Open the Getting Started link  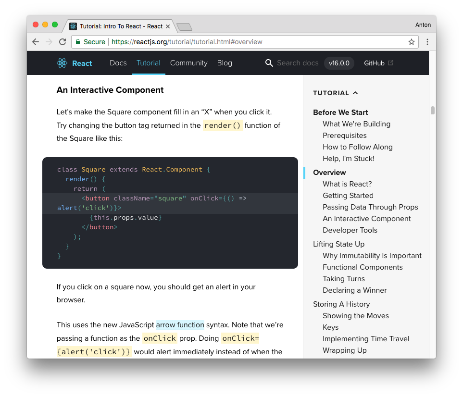coord(348,196)
